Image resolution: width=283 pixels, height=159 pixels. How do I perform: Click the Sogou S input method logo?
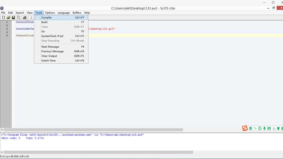point(245,128)
